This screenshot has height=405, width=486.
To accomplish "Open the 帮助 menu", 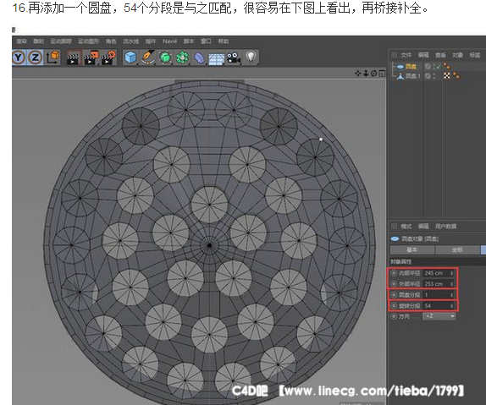I will [x=223, y=41].
